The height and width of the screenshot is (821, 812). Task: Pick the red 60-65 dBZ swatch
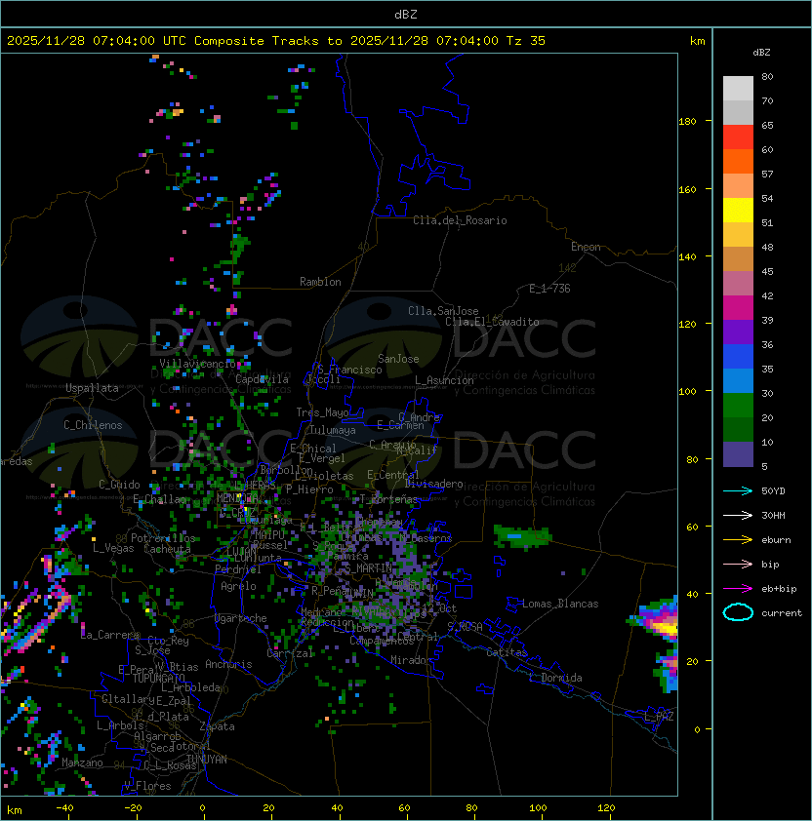point(738,137)
